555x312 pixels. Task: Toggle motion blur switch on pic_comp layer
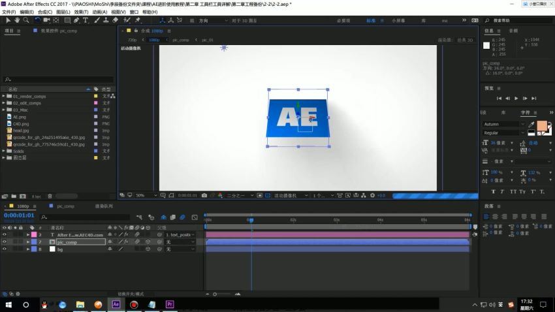click(137, 242)
